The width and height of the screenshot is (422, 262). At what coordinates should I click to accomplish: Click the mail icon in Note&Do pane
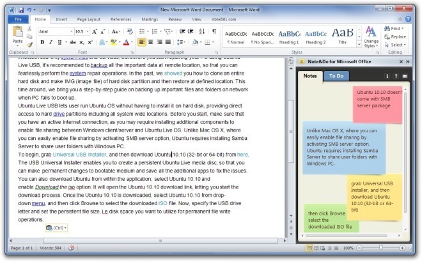point(405,76)
